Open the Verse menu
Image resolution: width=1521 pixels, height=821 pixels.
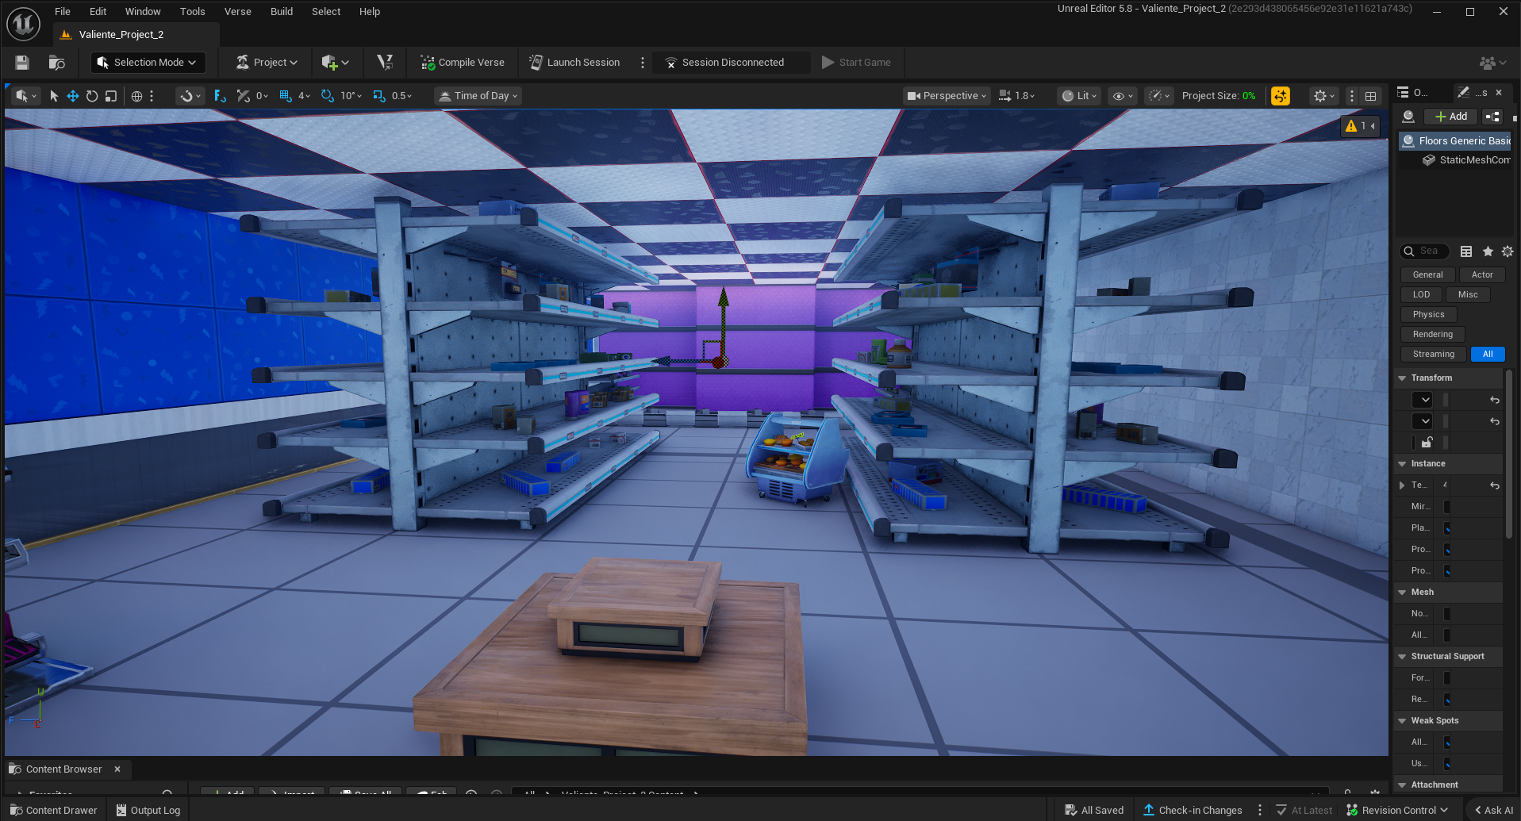click(237, 12)
